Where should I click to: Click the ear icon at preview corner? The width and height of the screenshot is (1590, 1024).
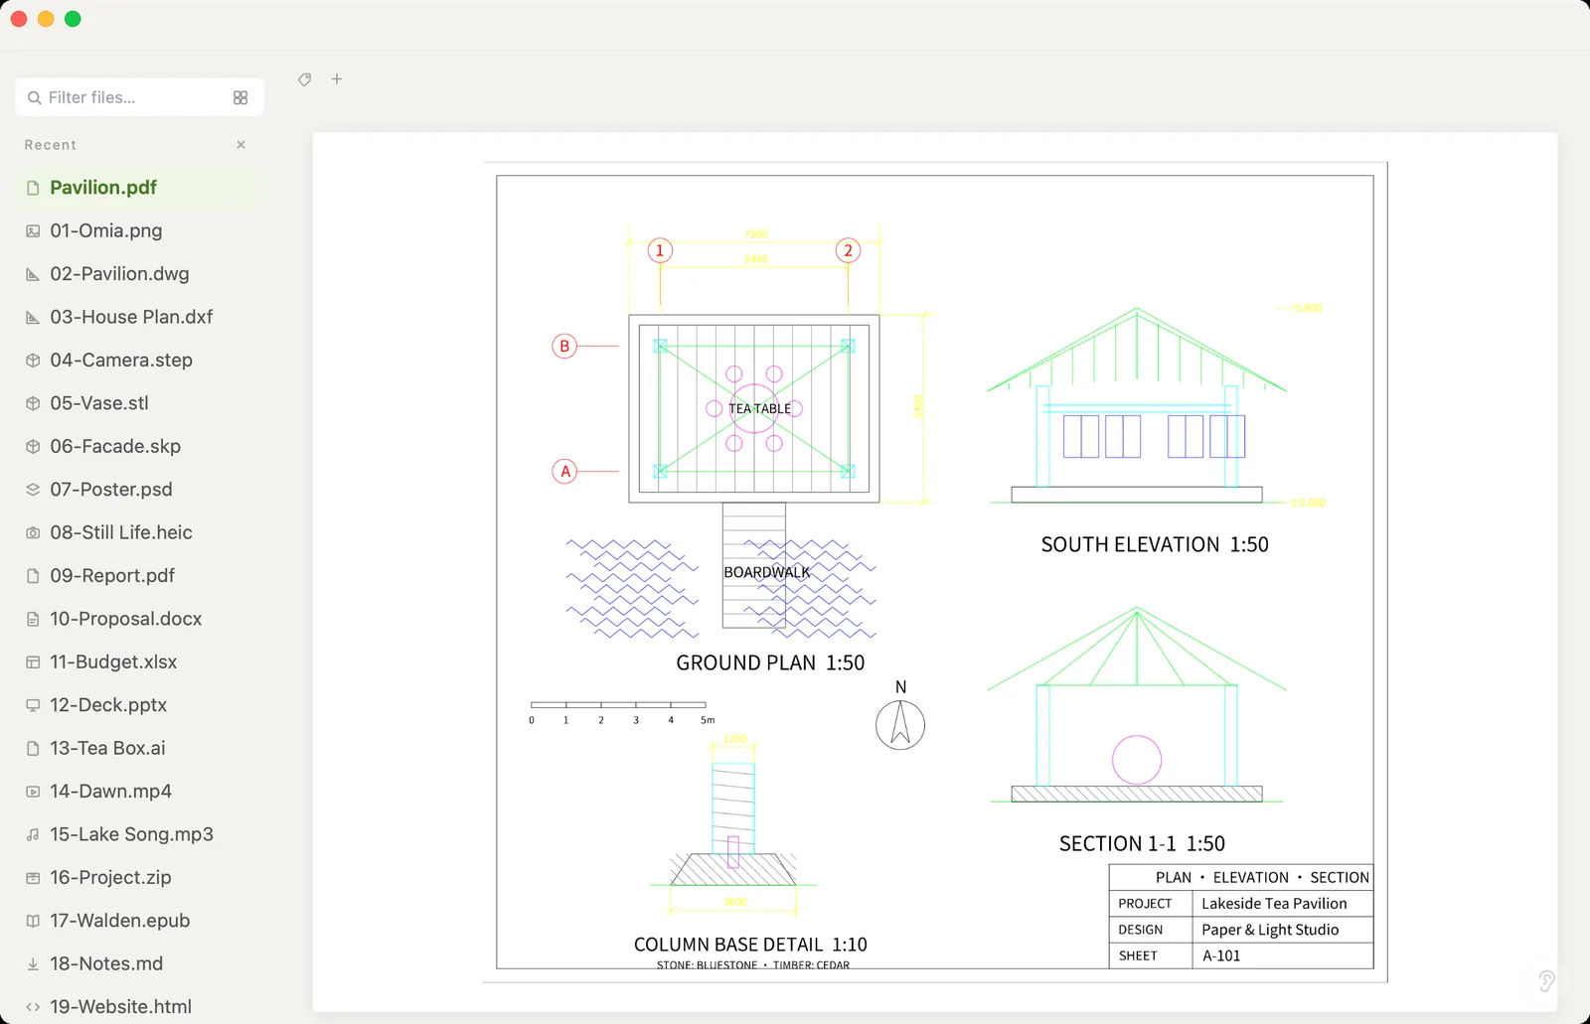pos(1546,981)
